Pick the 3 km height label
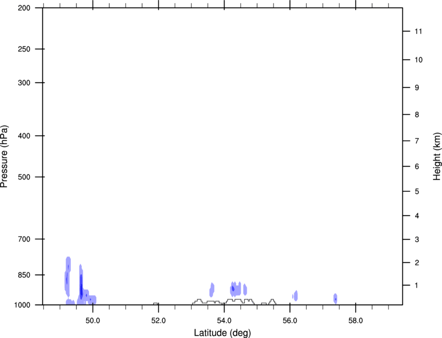The height and width of the screenshot is (338, 442). click(x=417, y=240)
